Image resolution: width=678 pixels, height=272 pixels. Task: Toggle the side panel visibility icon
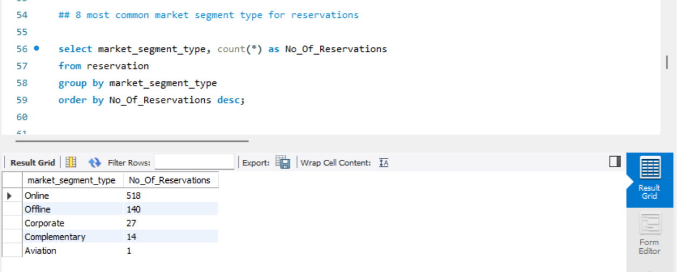pos(615,161)
